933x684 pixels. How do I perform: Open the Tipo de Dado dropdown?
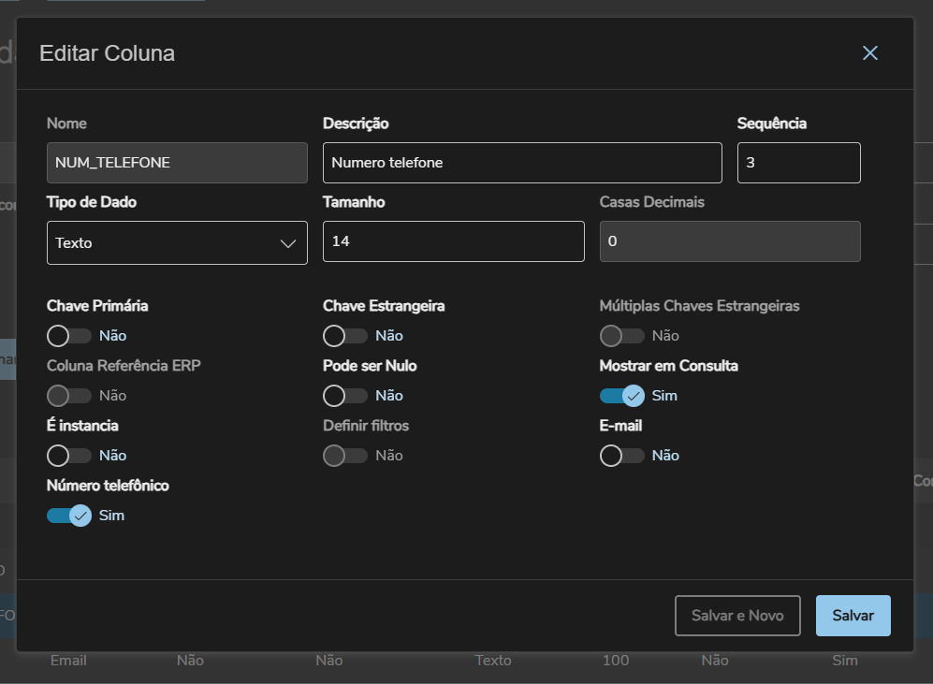click(x=177, y=243)
